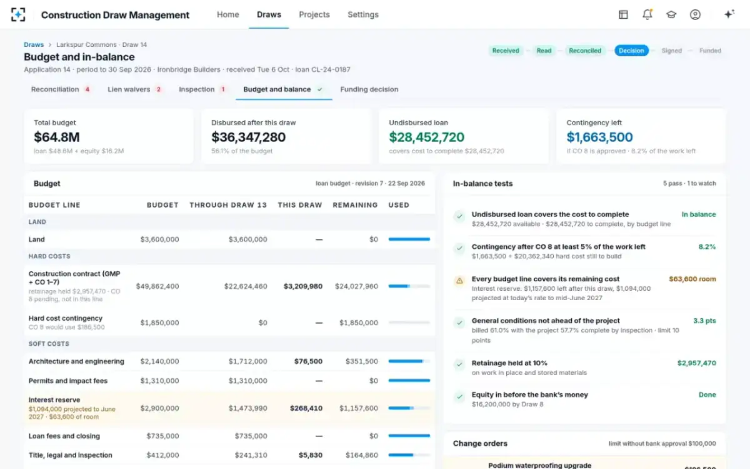Click the Reconciliation tab's 4 badge
This screenshot has height=469, width=750.
[87, 89]
